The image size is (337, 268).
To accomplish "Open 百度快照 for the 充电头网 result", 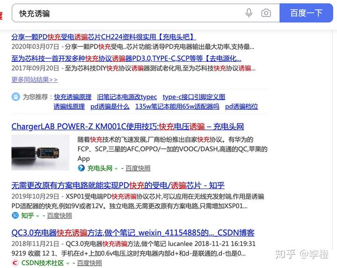I will [x=138, y=168].
